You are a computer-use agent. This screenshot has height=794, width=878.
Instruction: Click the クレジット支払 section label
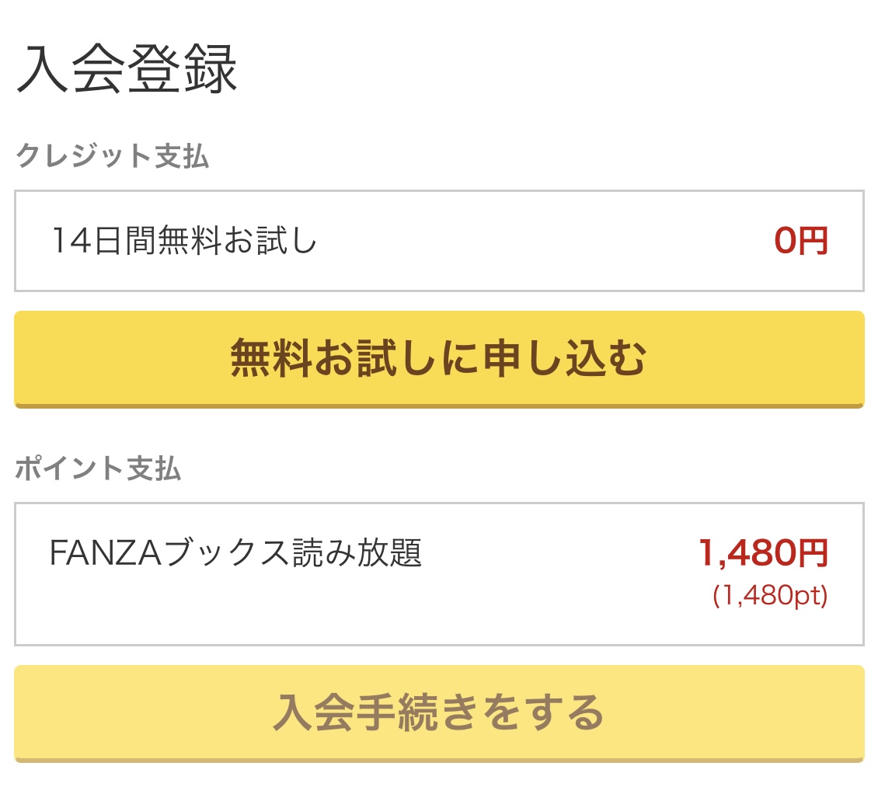[x=113, y=156]
